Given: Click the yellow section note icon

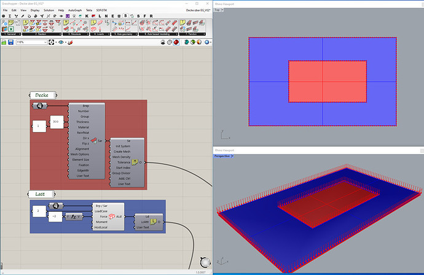Looking at the screenshot, I should [26, 23].
